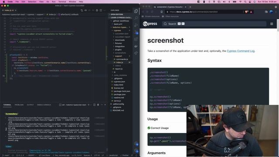
Task: Switch to the DEBUG CONSOLE tab
Action: click(x=44, y=105)
